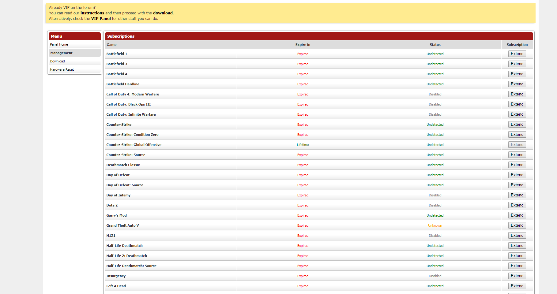Extend Counter-Strike: Condition Zero subscription
This screenshot has height=294, width=557.
coord(517,135)
